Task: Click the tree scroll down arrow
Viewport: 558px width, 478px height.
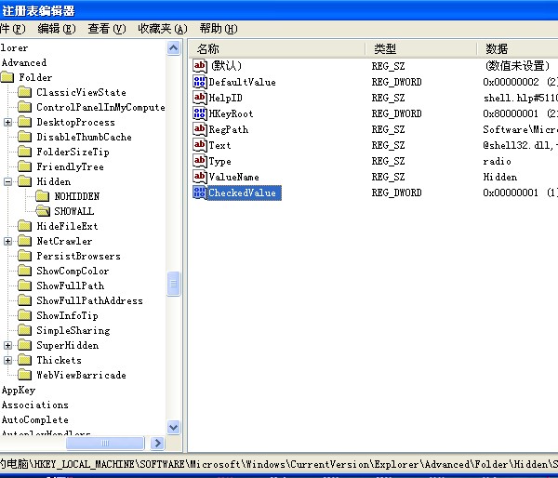Action: [173, 427]
